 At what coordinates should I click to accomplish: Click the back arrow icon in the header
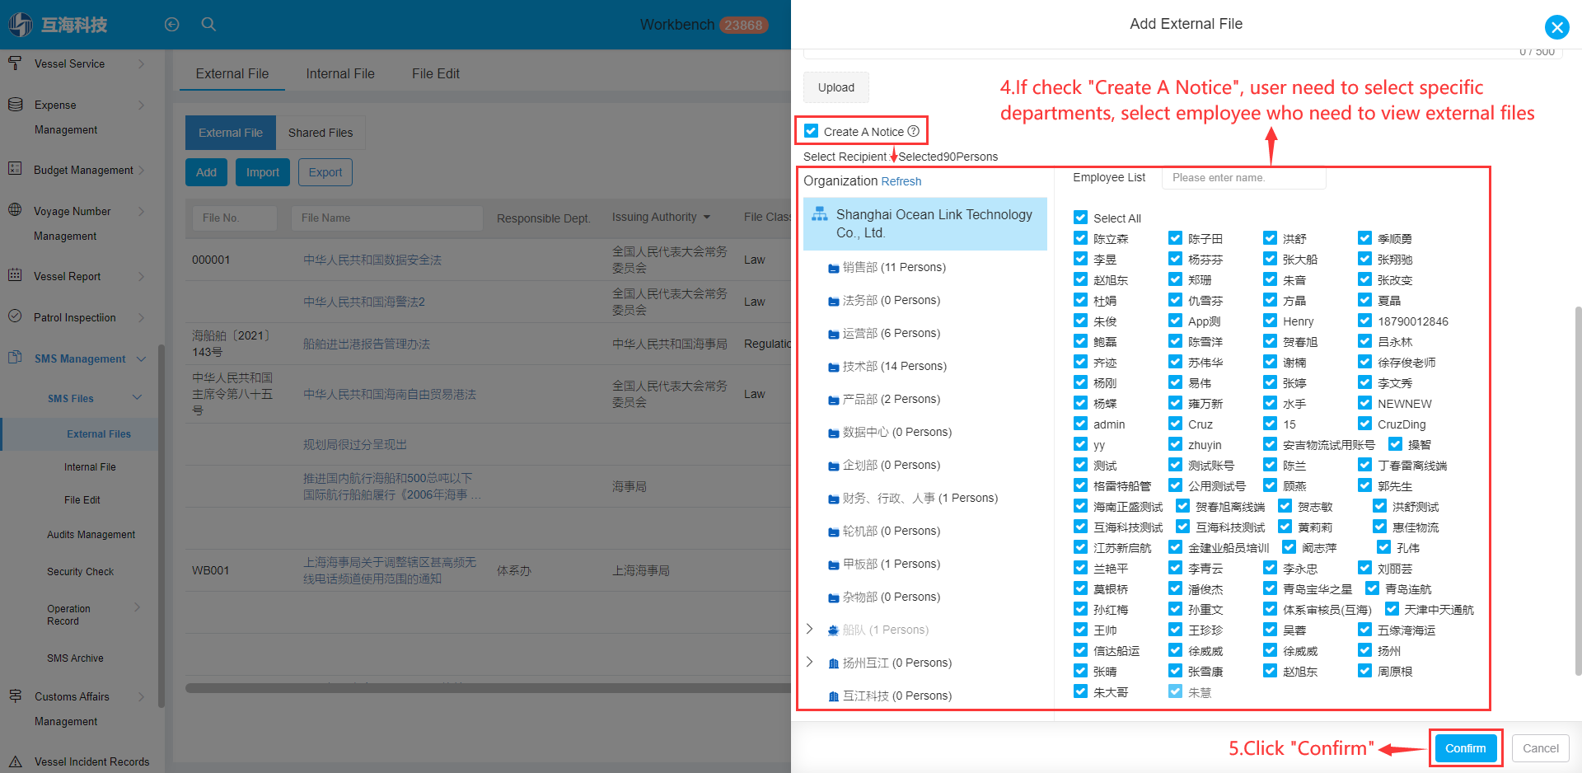point(171,25)
